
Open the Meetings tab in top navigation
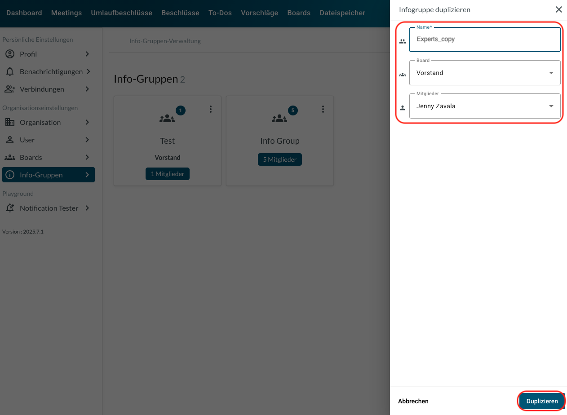coord(66,13)
